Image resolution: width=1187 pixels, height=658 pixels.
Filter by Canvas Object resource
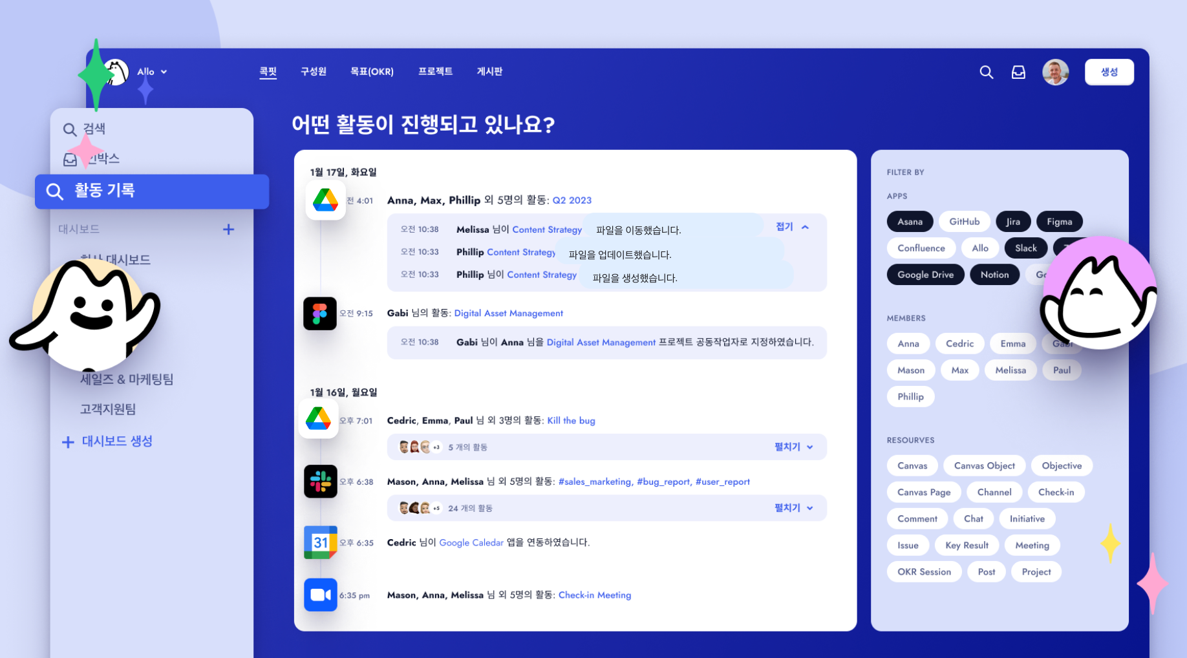[984, 466]
